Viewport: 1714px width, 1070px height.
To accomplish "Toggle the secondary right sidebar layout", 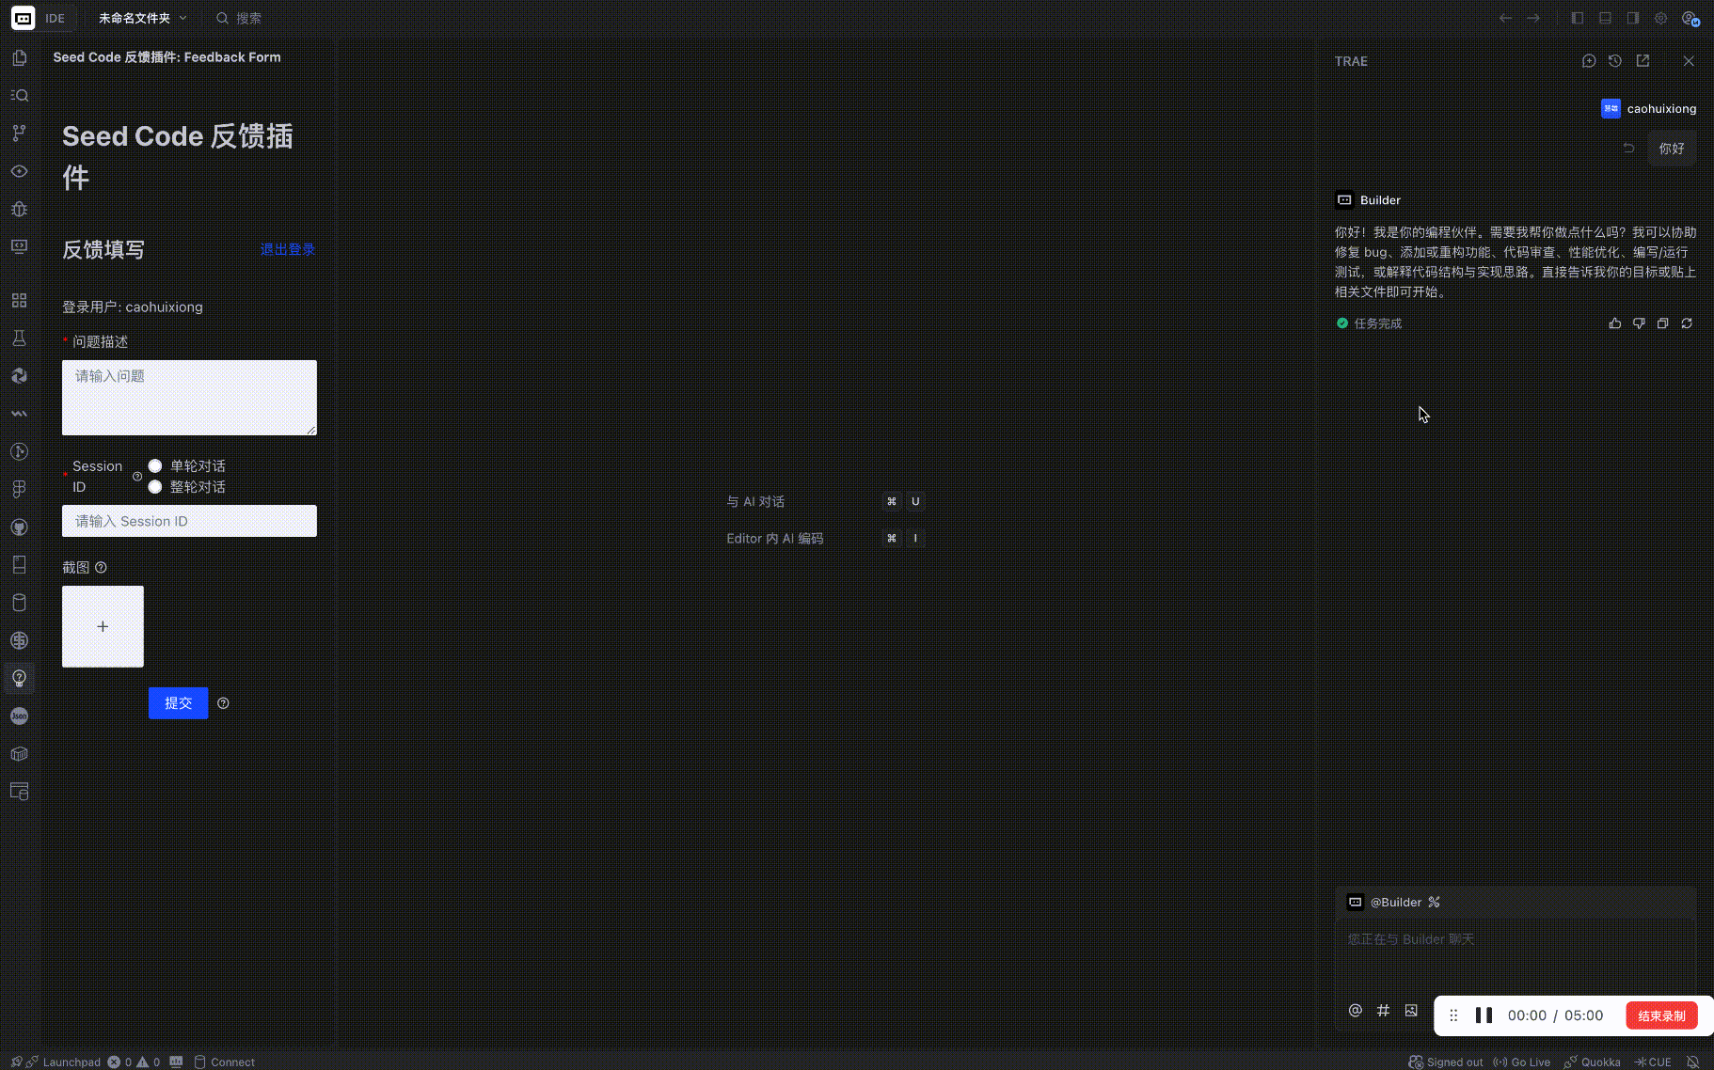I will pyautogui.click(x=1633, y=18).
